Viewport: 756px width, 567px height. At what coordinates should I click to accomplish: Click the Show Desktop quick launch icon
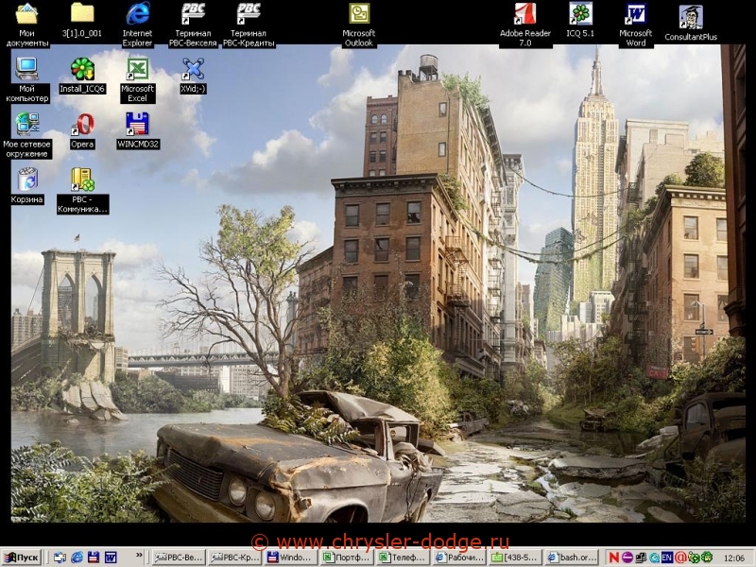click(x=60, y=558)
